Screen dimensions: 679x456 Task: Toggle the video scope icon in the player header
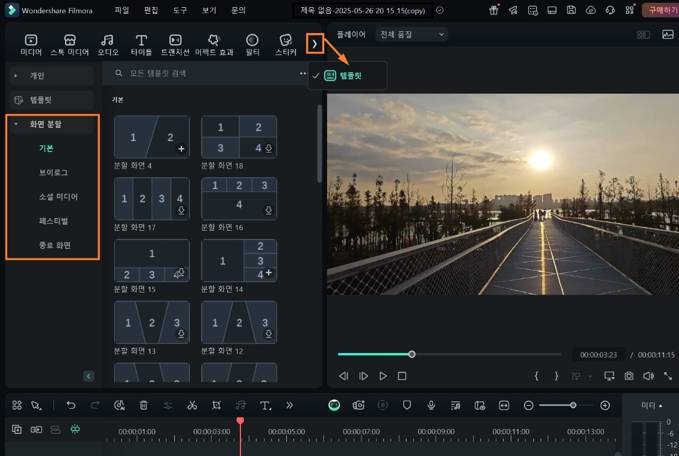pos(667,34)
